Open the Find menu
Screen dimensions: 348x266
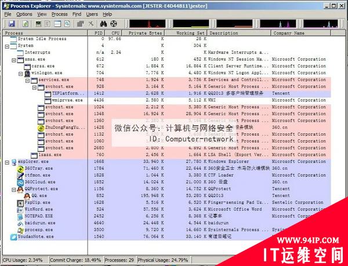[77, 14]
